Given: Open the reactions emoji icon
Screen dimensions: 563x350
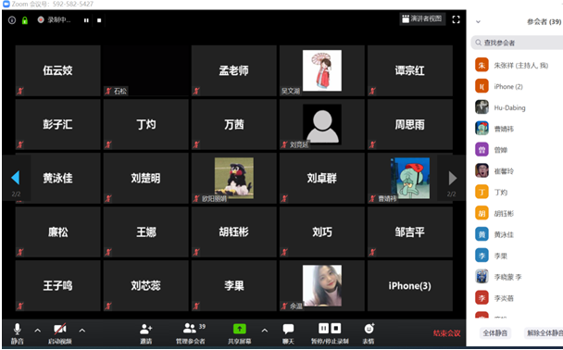Looking at the screenshot, I should click(369, 328).
